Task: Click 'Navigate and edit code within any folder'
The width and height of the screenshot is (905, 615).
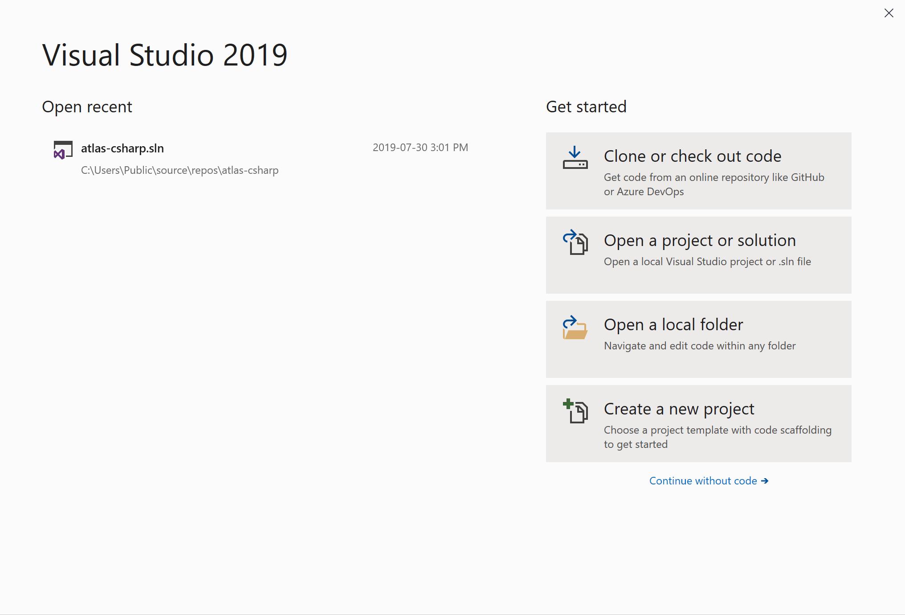Action: pos(700,346)
